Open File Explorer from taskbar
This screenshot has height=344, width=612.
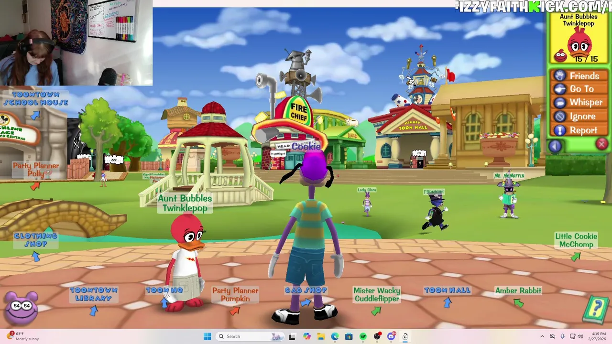[x=320, y=336]
